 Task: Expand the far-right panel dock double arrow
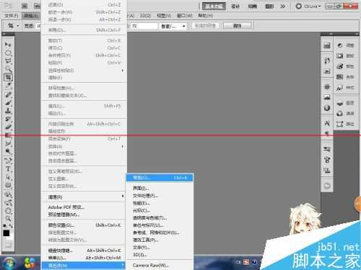click(357, 34)
